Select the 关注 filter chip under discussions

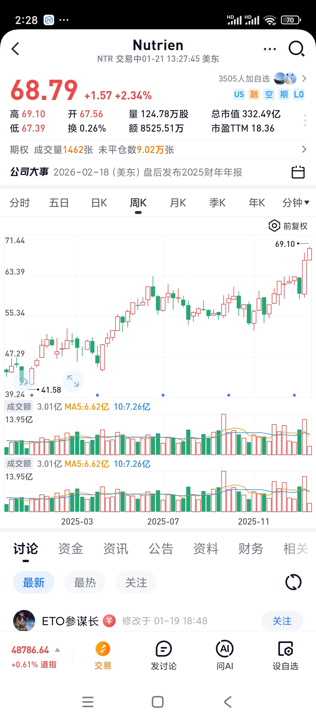coord(136,582)
